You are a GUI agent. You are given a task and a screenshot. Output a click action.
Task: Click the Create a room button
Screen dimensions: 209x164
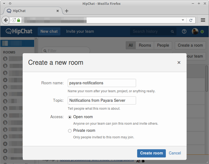point(190,45)
